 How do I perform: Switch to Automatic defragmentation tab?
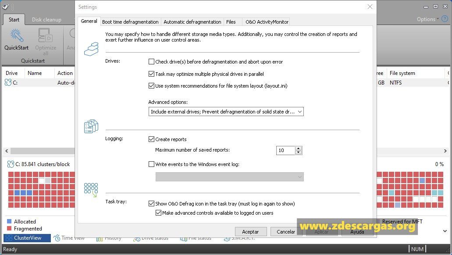pos(192,22)
